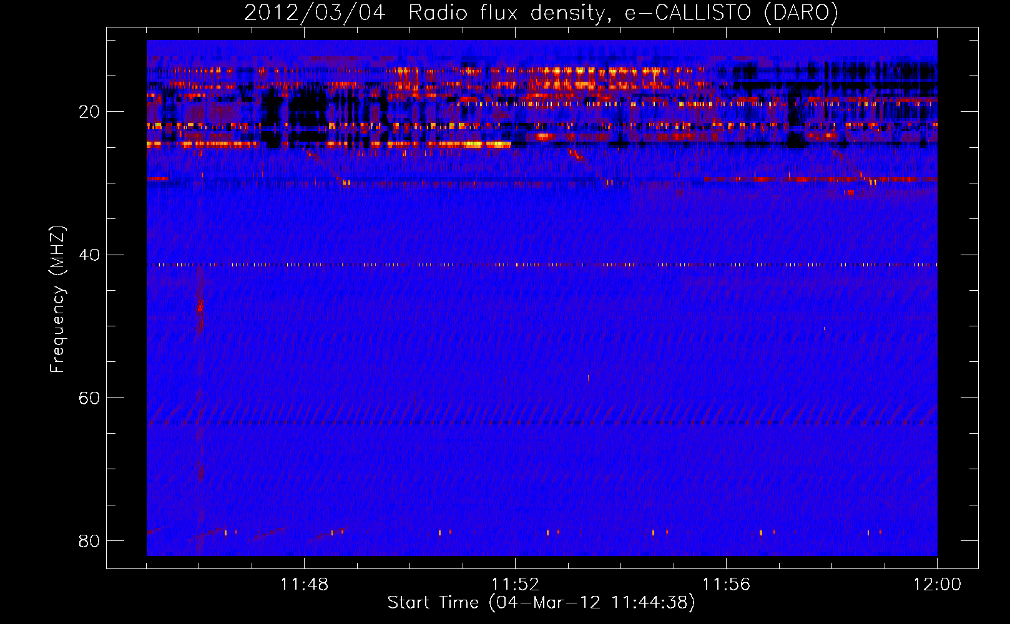Screen dimensions: 1010x624
Task: Click the 40 MHz frequency tick label
Action: (89, 255)
